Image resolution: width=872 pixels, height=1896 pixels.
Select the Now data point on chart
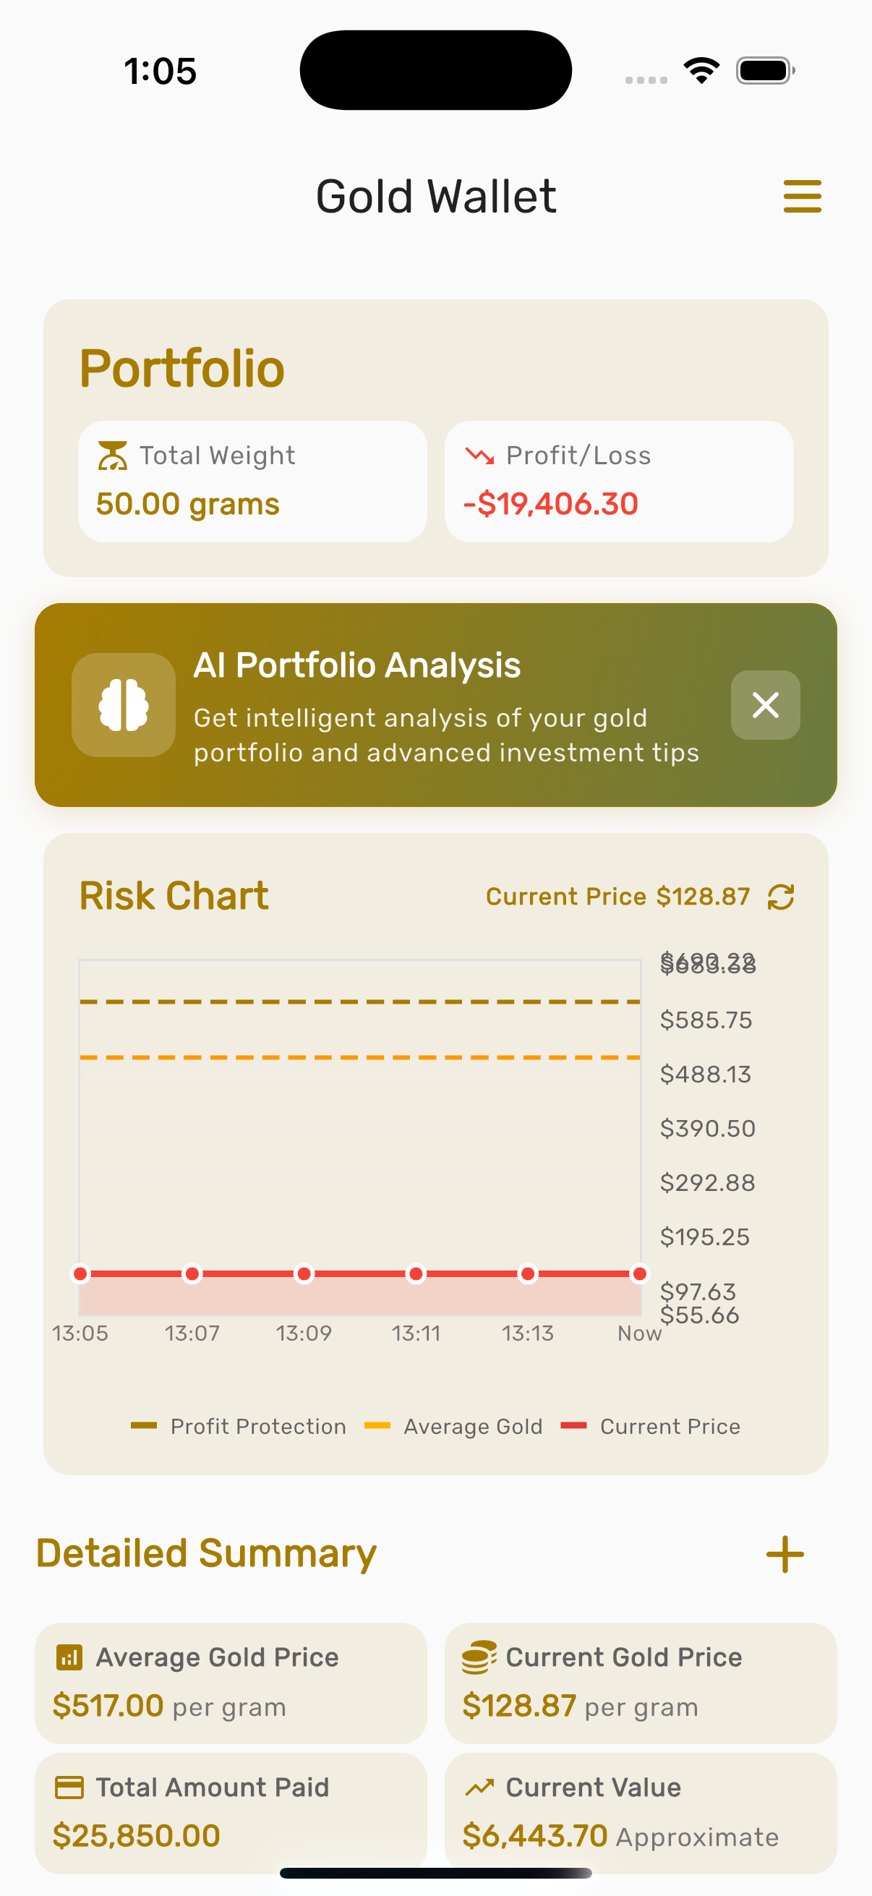[x=639, y=1273]
